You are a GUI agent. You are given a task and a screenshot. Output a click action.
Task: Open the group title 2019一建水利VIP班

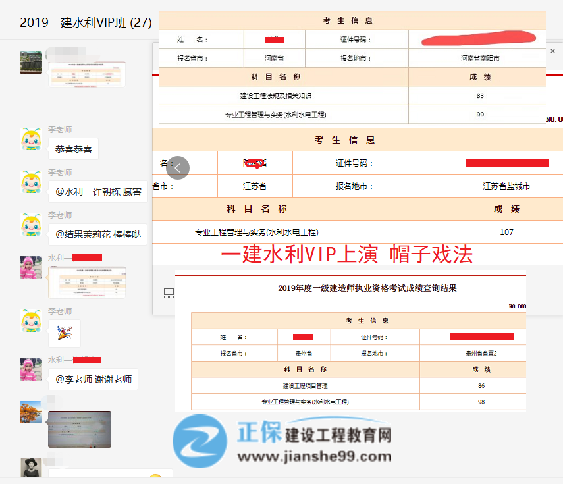pyautogui.click(x=86, y=23)
